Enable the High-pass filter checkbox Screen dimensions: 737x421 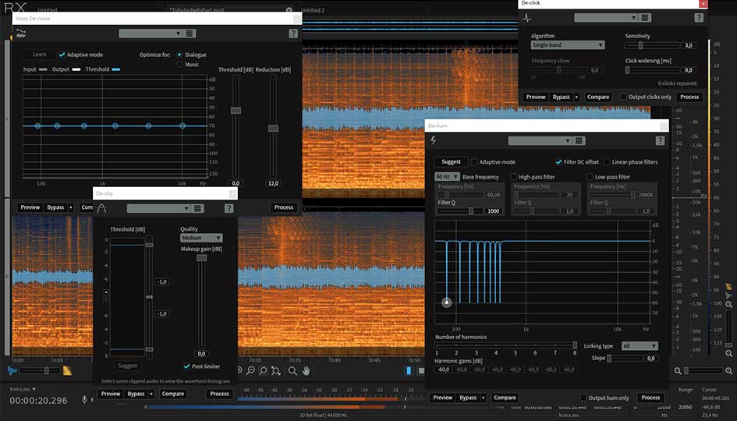click(x=513, y=177)
